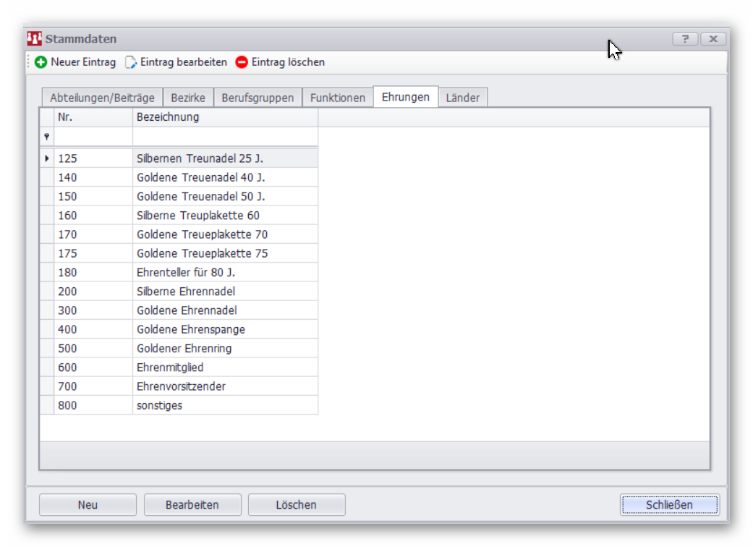The width and height of the screenshot is (753, 547).
Task: Click the Nr. column header
Action: pos(93,117)
